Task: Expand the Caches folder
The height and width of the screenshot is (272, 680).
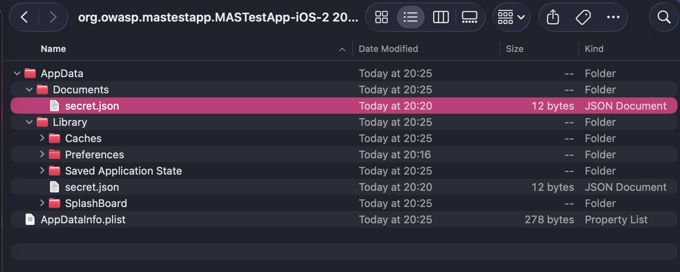Action: (42, 138)
